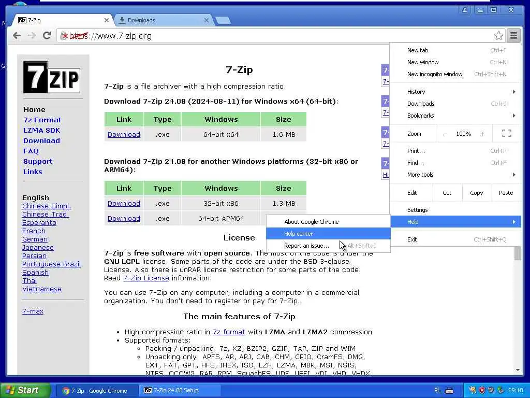530x398 pixels.
Task: Open Settings from the Chrome menu
Action: 455,210
